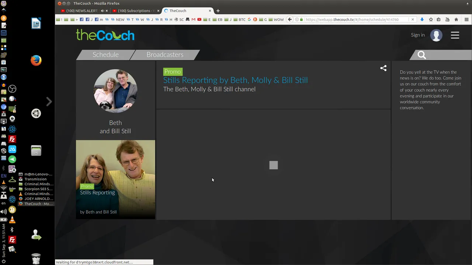Click the Sign in link
Viewport: 472px width, 265px height.
[x=418, y=35]
